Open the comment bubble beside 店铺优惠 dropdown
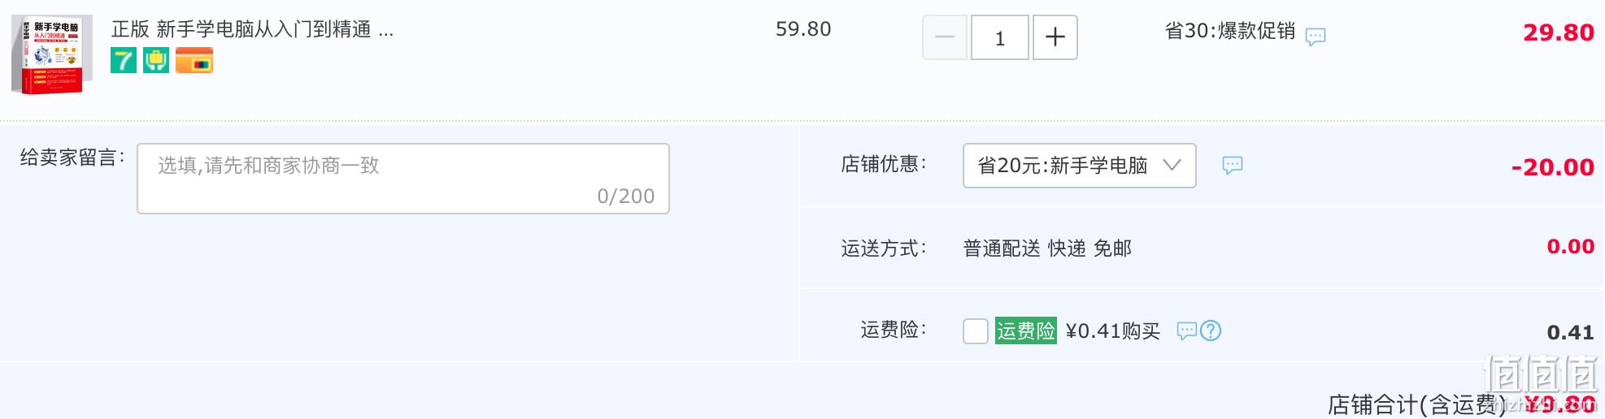The width and height of the screenshot is (1605, 419). tap(1233, 166)
